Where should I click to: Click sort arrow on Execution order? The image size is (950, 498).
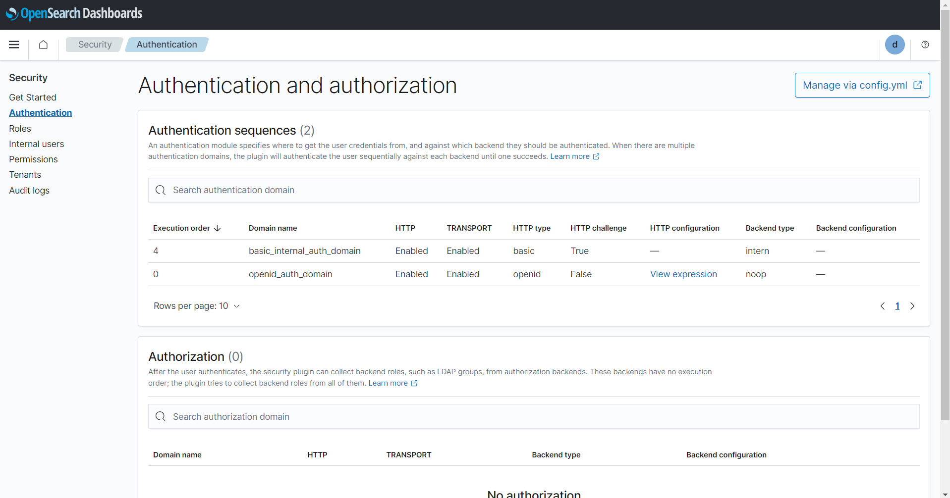point(217,228)
